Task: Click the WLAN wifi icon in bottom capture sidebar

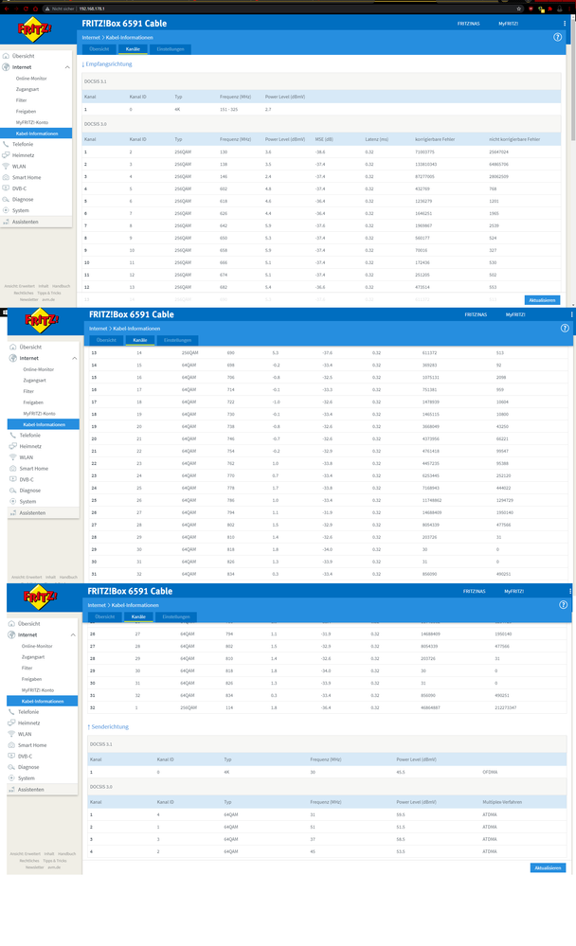Action: click(x=11, y=734)
